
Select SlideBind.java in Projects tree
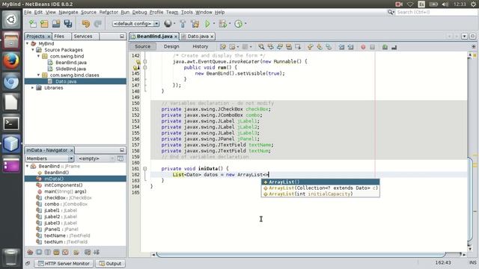click(71, 69)
